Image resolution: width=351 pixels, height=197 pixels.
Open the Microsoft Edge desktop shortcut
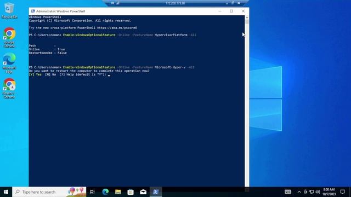click(9, 63)
